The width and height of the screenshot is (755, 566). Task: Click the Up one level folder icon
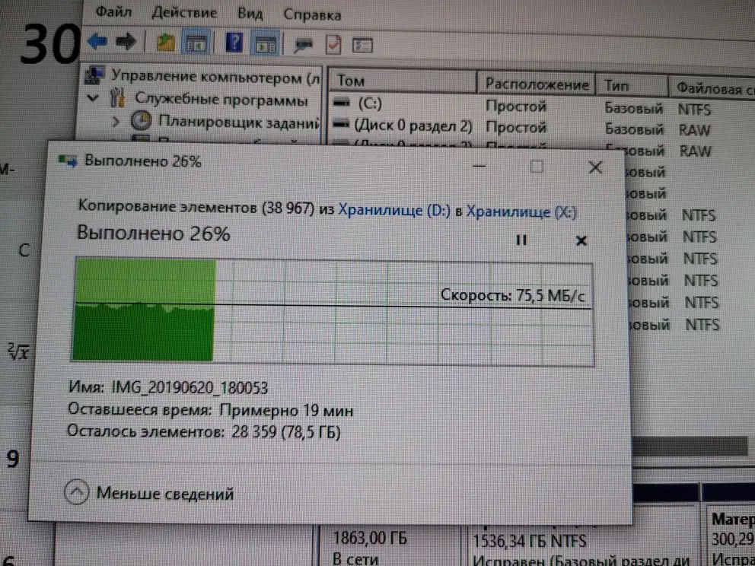166,43
